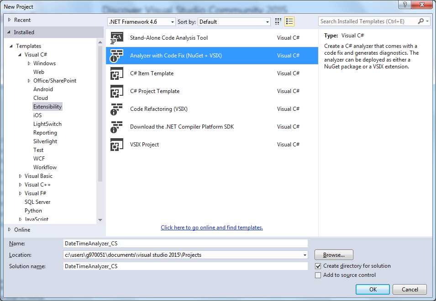
Task: Select the C# Item Template icon
Action: coord(117,73)
